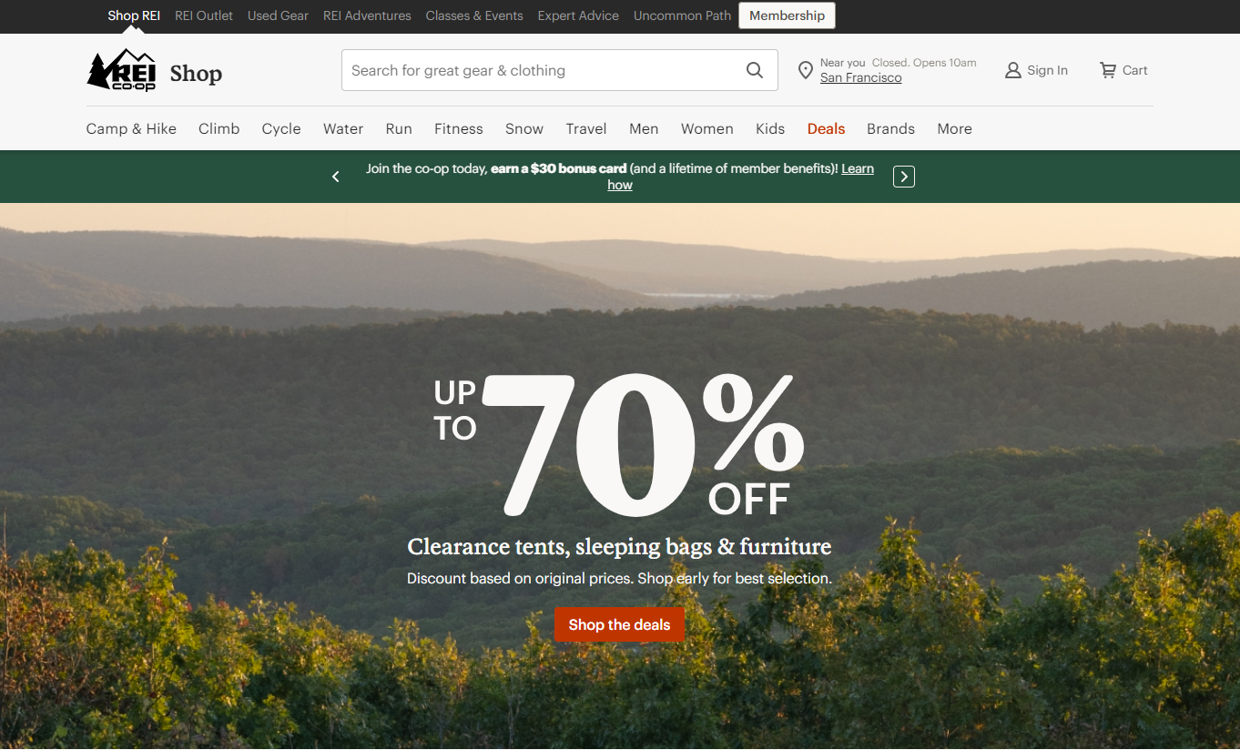Viewport: 1240px width, 750px height.
Task: Click the REI Co-op logo
Action: 121,70
